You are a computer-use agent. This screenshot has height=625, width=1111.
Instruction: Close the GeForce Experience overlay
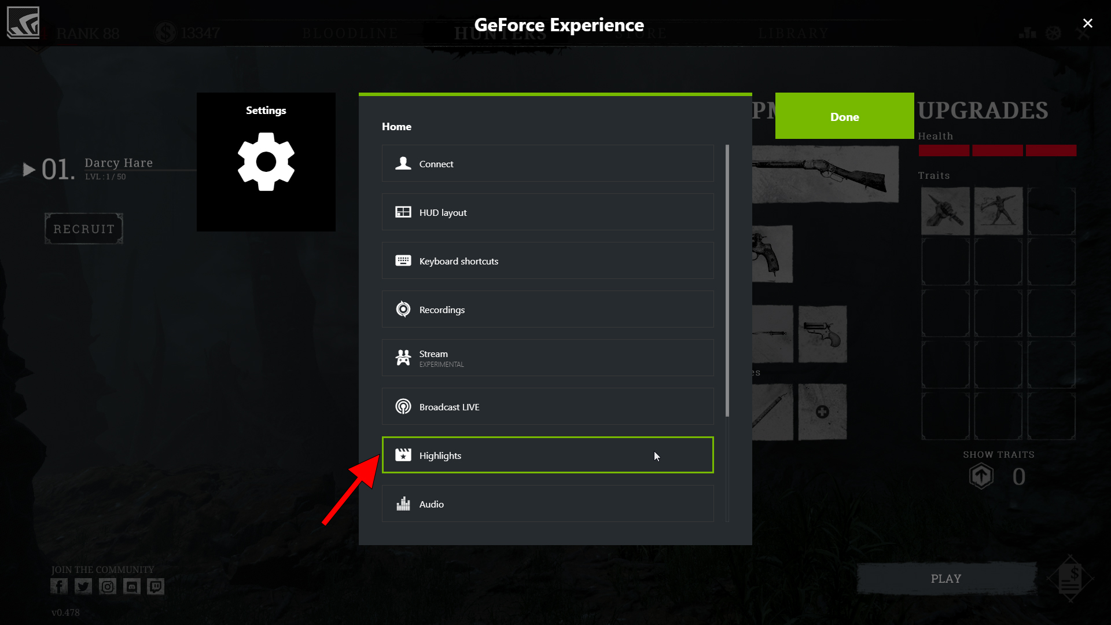tap(1087, 23)
